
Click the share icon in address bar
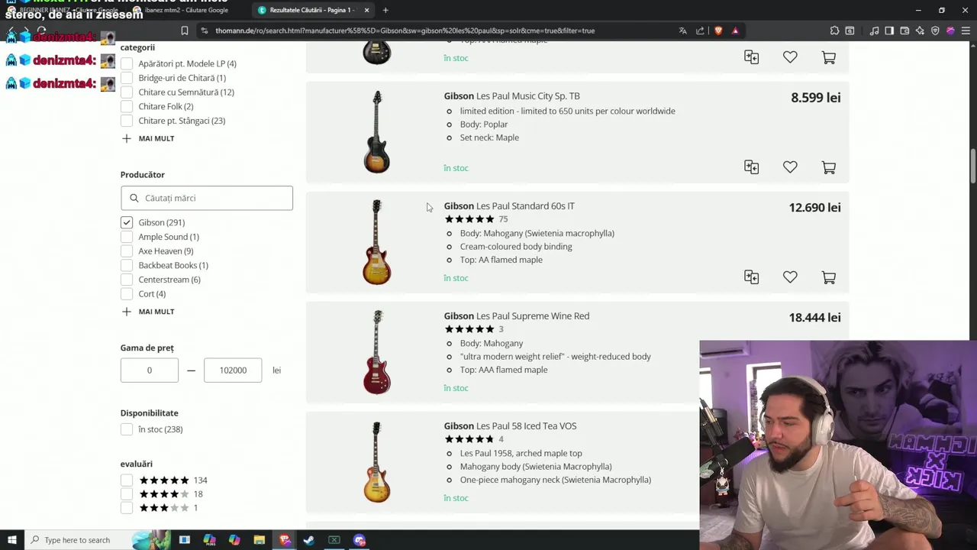click(x=700, y=31)
